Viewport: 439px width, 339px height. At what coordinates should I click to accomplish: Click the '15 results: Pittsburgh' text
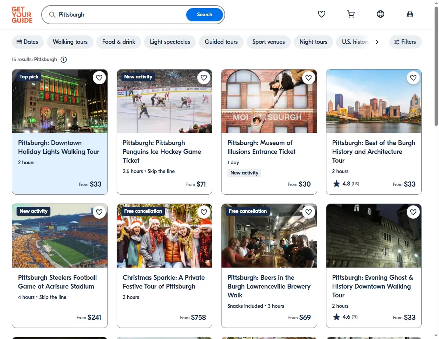pos(34,59)
